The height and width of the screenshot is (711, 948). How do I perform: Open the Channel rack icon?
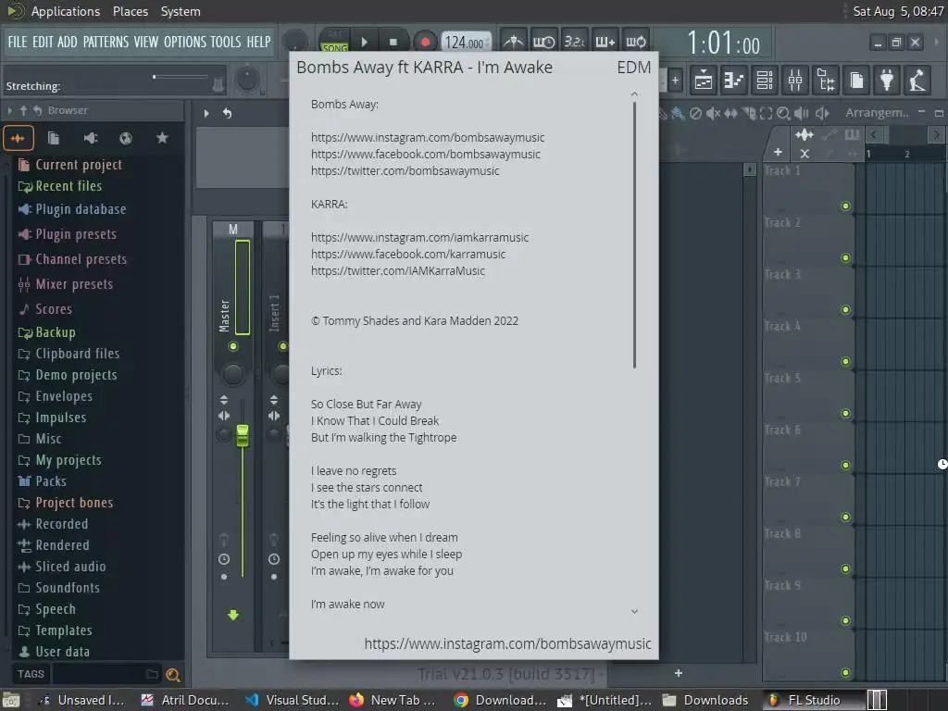pos(764,80)
